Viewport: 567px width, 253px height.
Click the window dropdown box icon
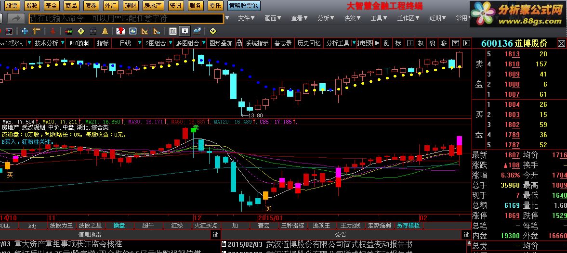(x=456, y=43)
